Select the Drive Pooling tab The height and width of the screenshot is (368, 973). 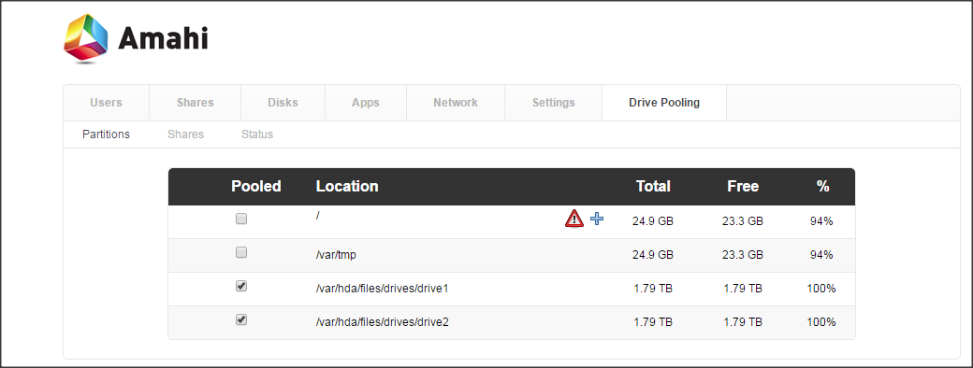(664, 103)
